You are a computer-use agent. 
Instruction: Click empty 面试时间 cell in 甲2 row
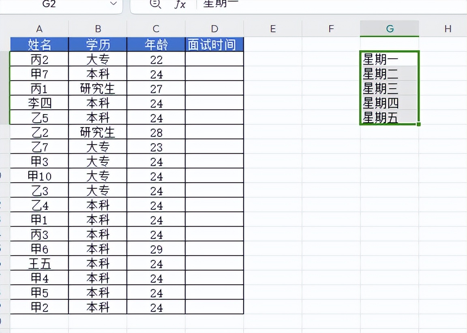[x=214, y=307]
